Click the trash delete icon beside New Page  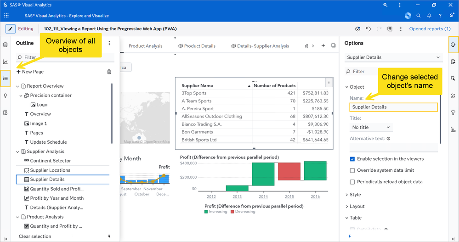[109, 72]
